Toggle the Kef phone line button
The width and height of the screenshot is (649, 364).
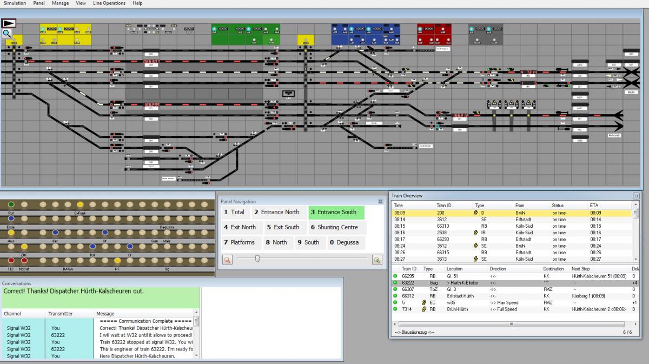pyautogui.click(x=56, y=232)
